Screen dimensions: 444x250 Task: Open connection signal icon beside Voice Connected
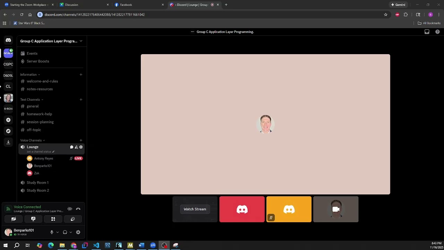click(8, 209)
